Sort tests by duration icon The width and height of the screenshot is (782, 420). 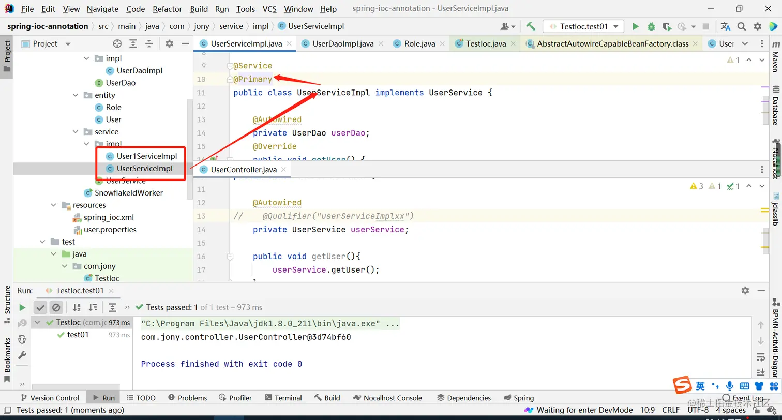pyautogui.click(x=93, y=308)
